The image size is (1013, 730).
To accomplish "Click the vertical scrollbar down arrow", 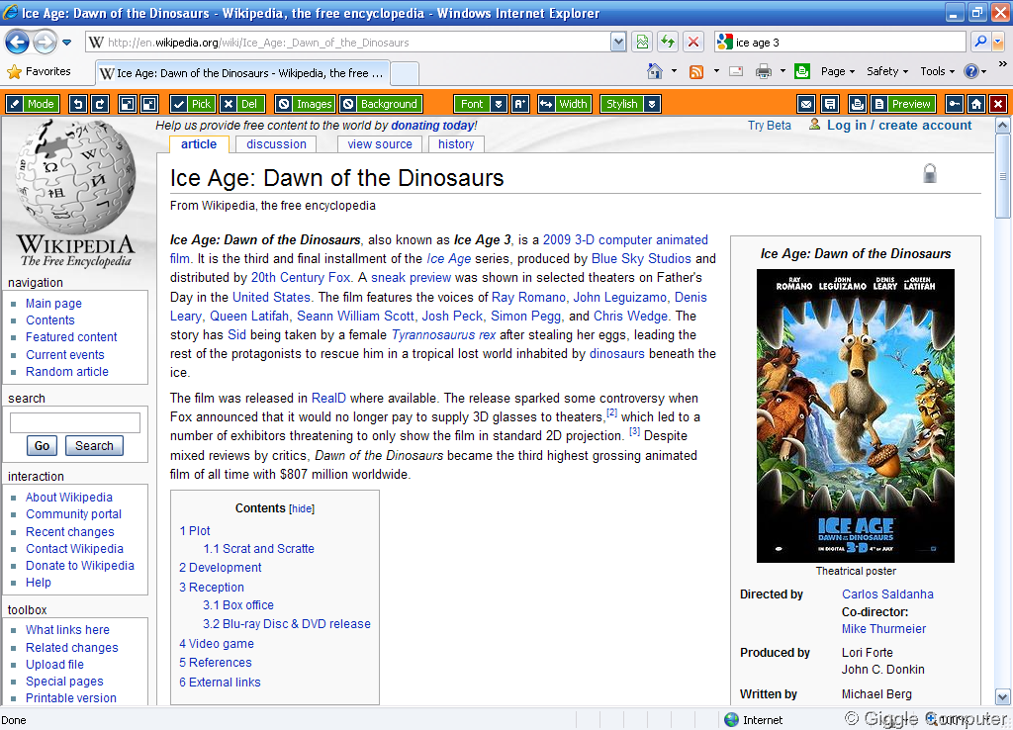I will [x=1003, y=697].
